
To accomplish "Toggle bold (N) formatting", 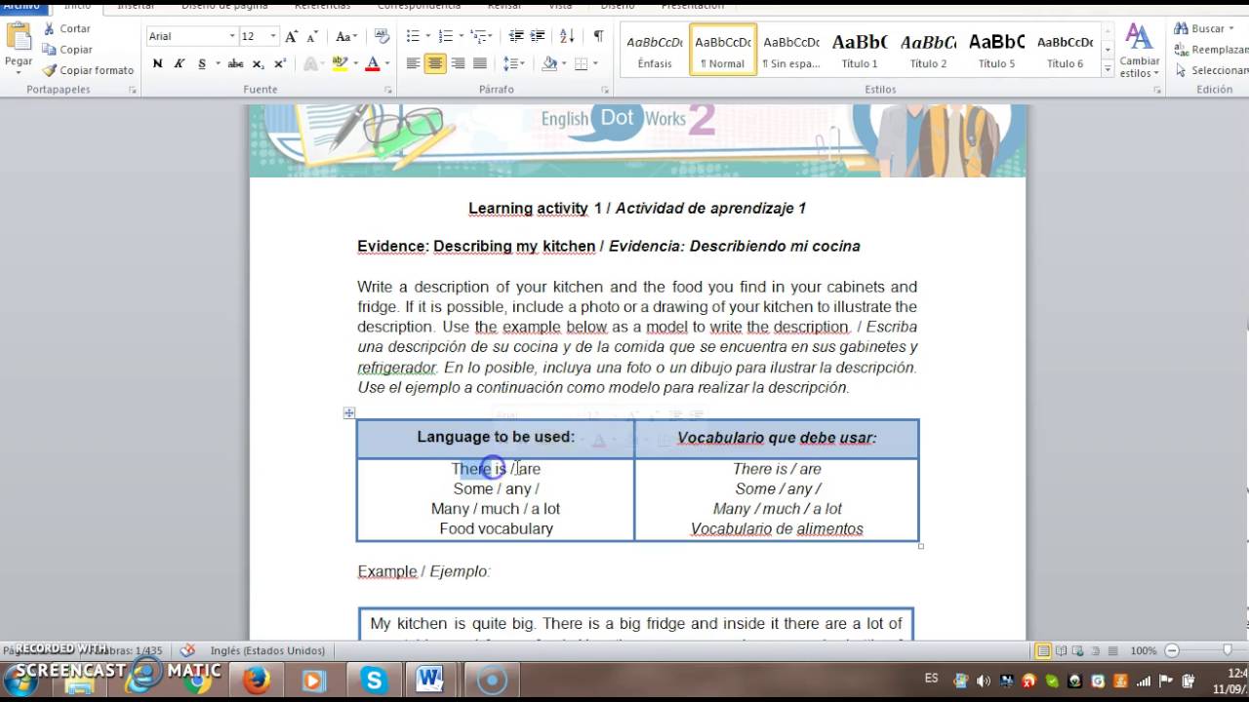I will tap(157, 63).
